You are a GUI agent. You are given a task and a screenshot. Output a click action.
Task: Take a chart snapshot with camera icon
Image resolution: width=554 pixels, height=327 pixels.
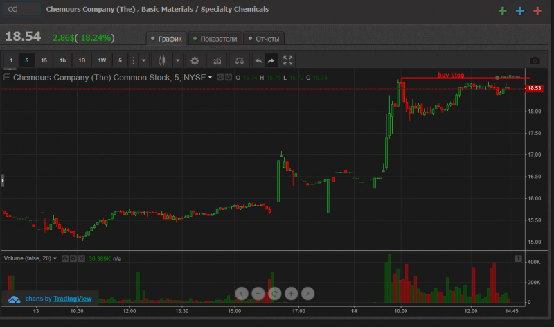[x=535, y=61]
